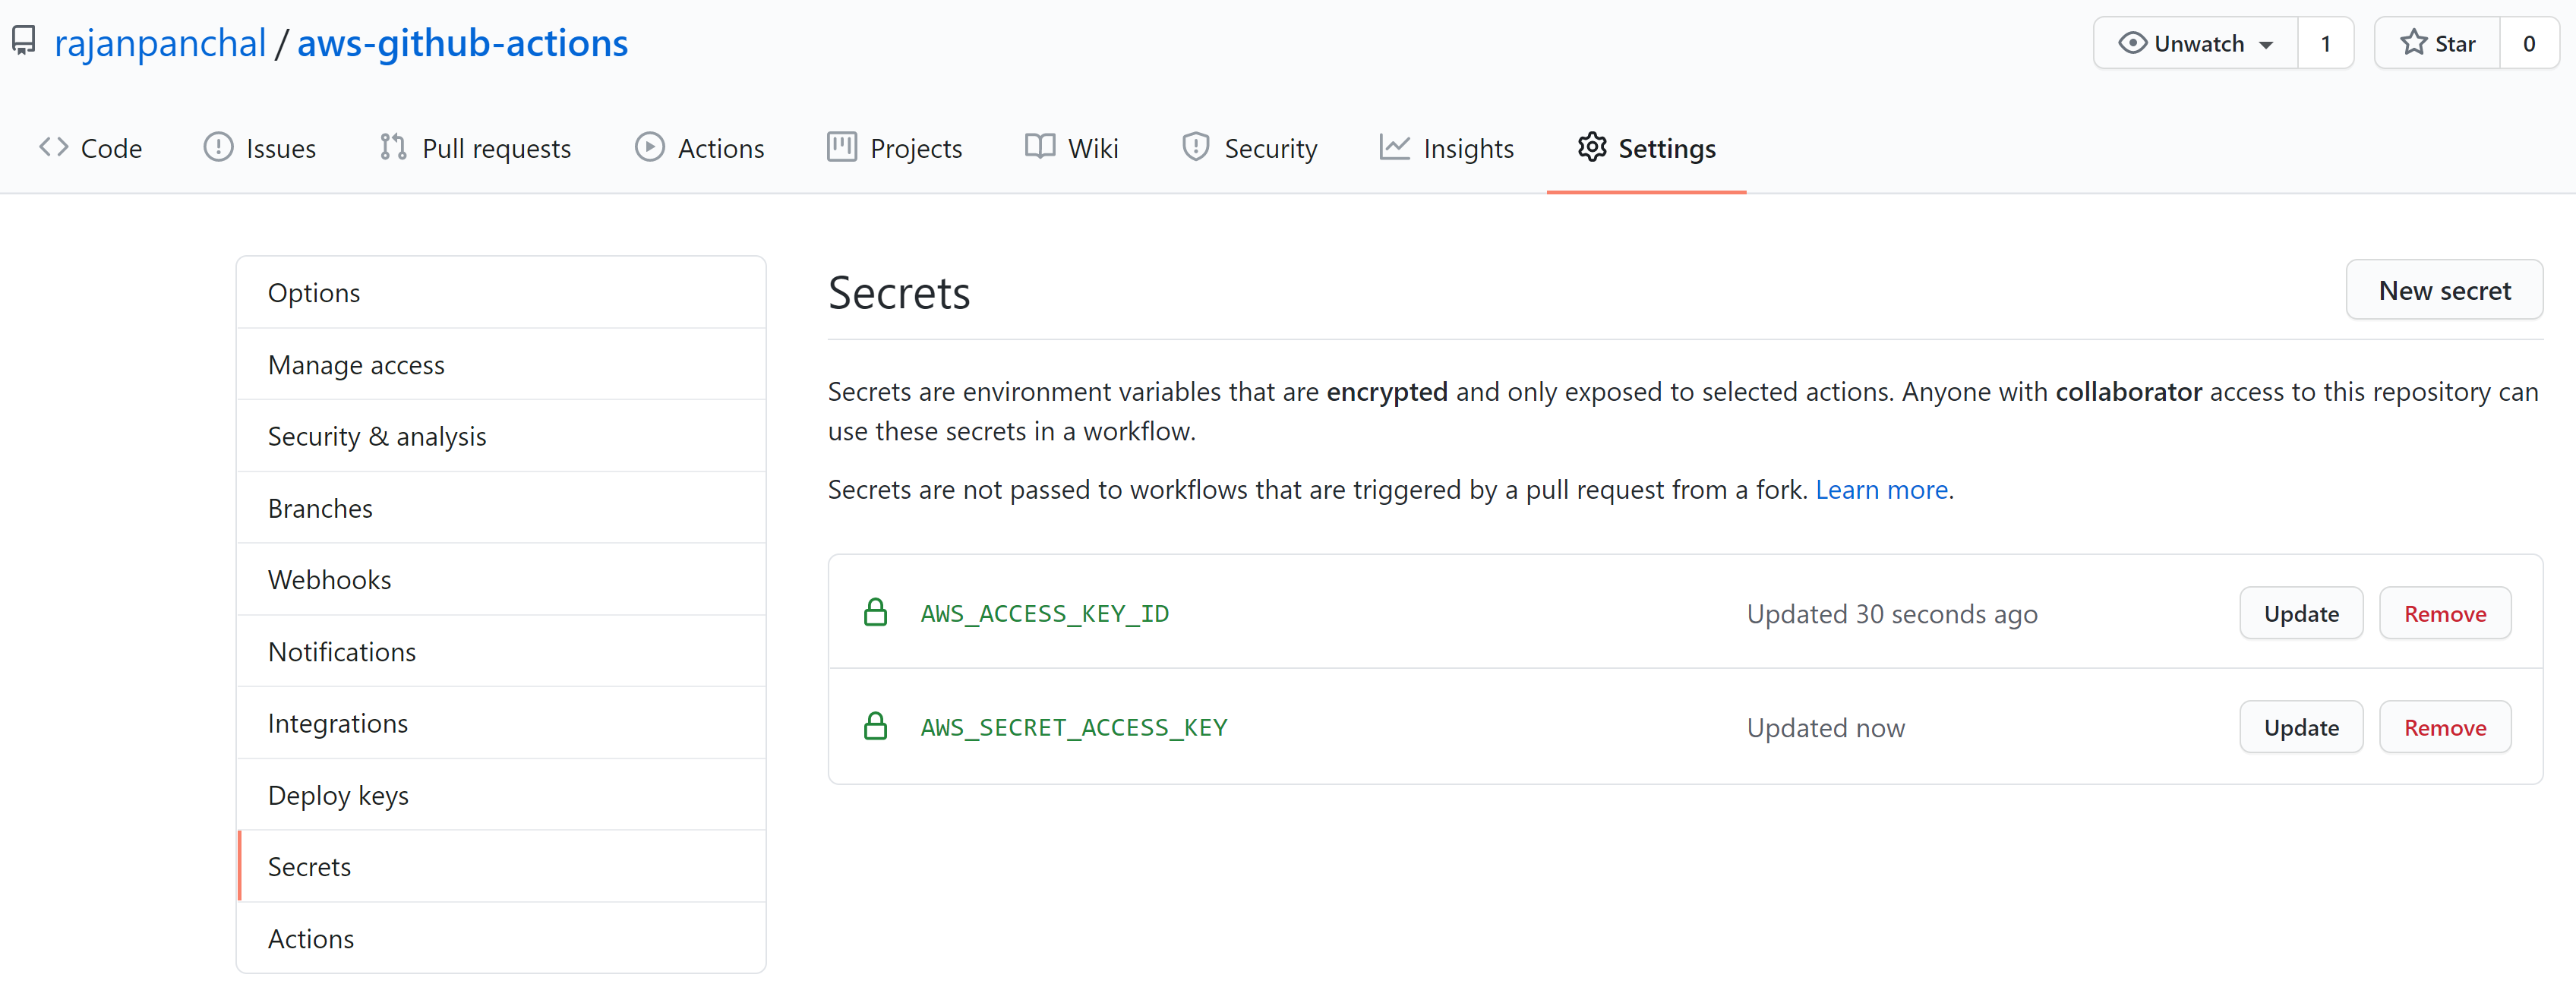Click the Security shield icon
The width and height of the screenshot is (2576, 987).
(x=1196, y=147)
